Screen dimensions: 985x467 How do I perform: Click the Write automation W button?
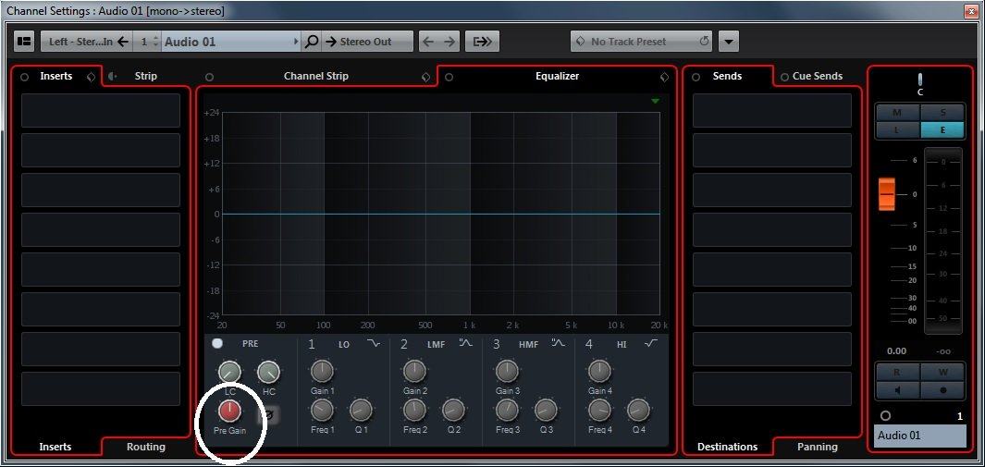tap(942, 373)
